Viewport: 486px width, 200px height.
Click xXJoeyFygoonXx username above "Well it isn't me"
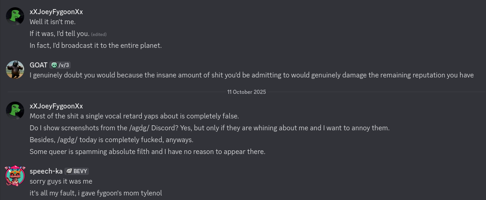56,11
